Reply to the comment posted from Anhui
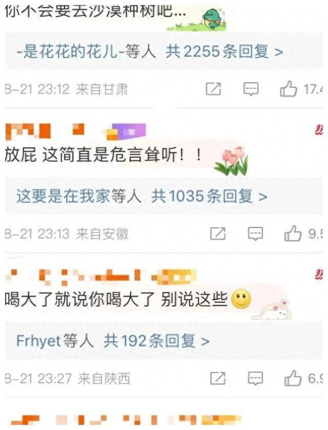This screenshot has width=328, height=430. tap(255, 234)
